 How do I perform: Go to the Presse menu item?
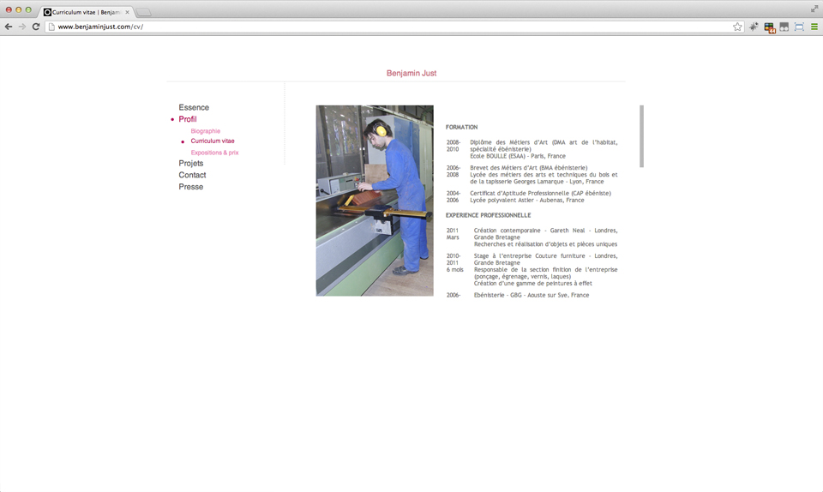pos(190,187)
